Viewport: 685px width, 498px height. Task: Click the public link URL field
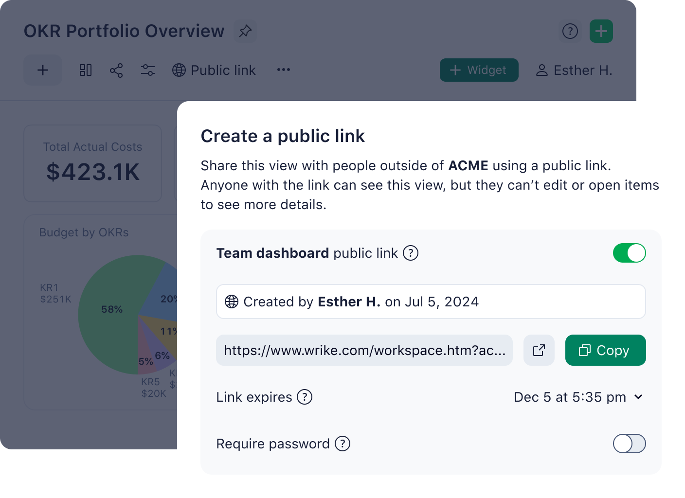(364, 350)
